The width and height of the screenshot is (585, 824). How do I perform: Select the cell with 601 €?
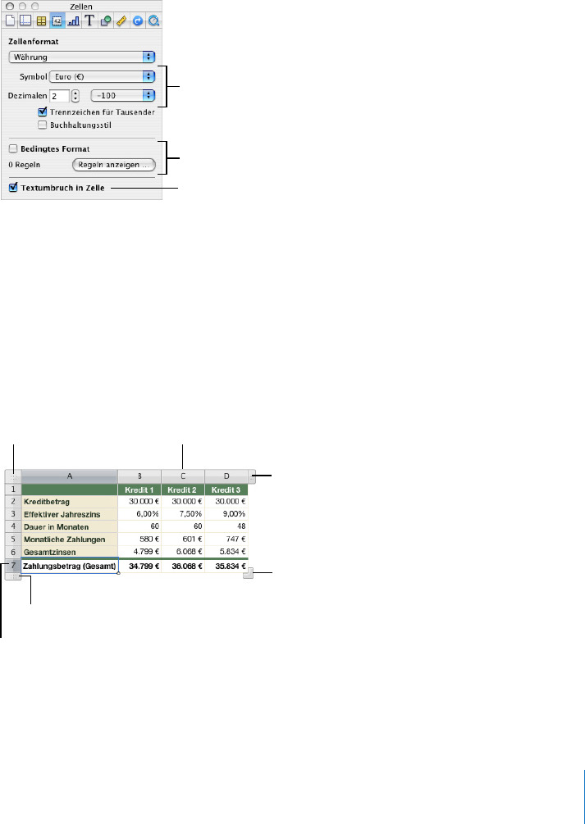(183, 539)
